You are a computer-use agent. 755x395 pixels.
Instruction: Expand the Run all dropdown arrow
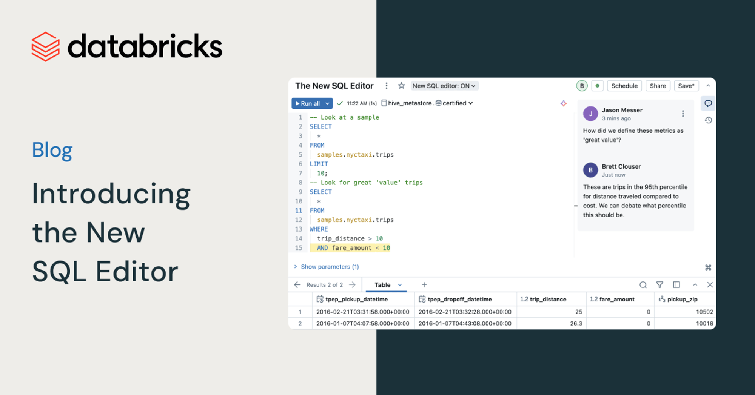pos(327,103)
